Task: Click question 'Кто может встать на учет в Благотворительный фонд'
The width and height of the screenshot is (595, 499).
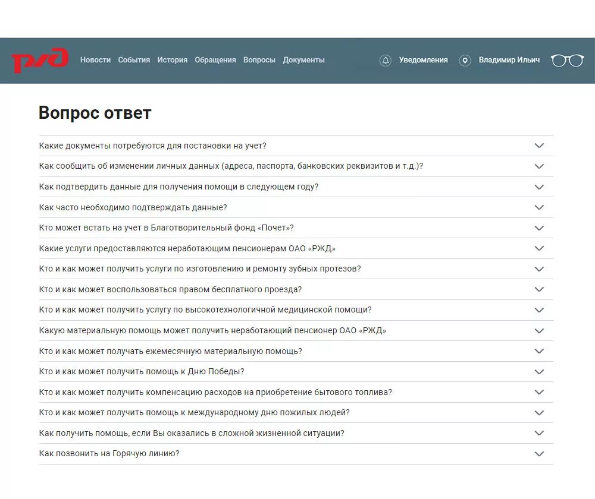Action: coord(166,228)
